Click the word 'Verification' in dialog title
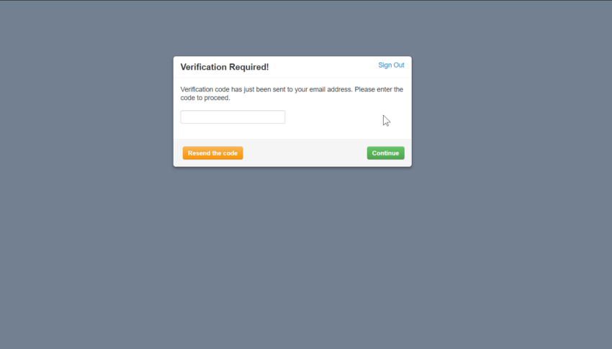This screenshot has width=612, height=349. (x=203, y=67)
